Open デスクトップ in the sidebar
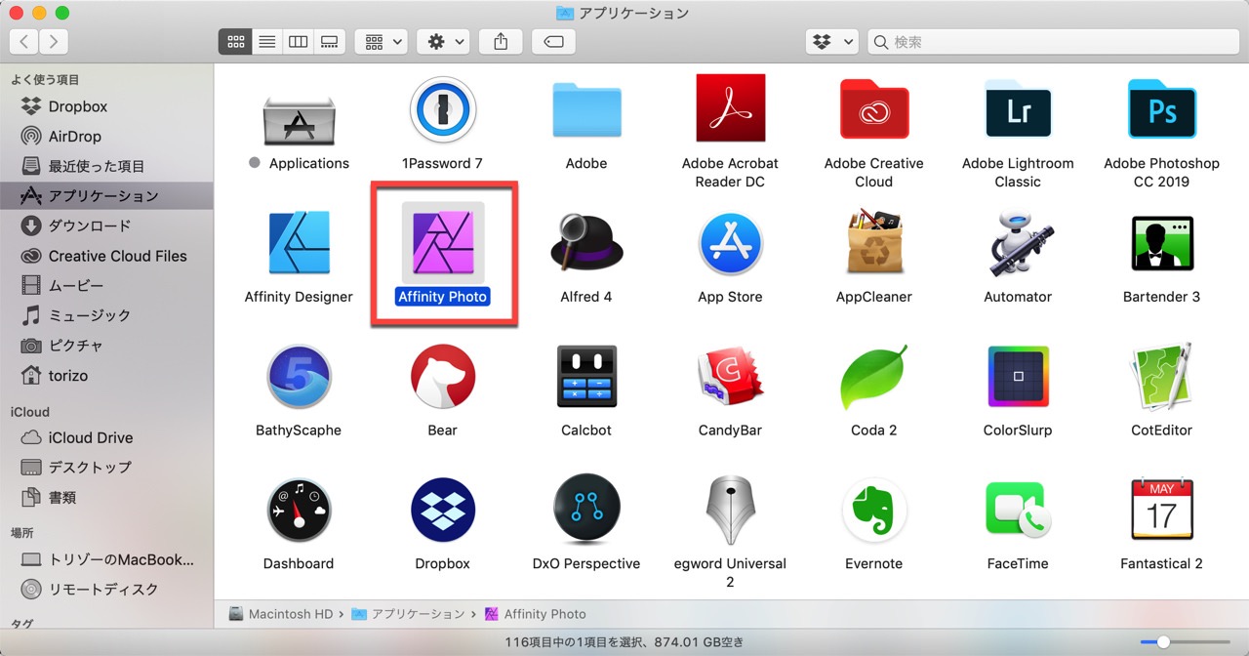The image size is (1249, 656). (106, 468)
